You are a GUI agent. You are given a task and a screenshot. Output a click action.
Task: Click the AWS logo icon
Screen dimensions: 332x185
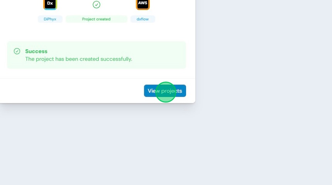[143, 4]
